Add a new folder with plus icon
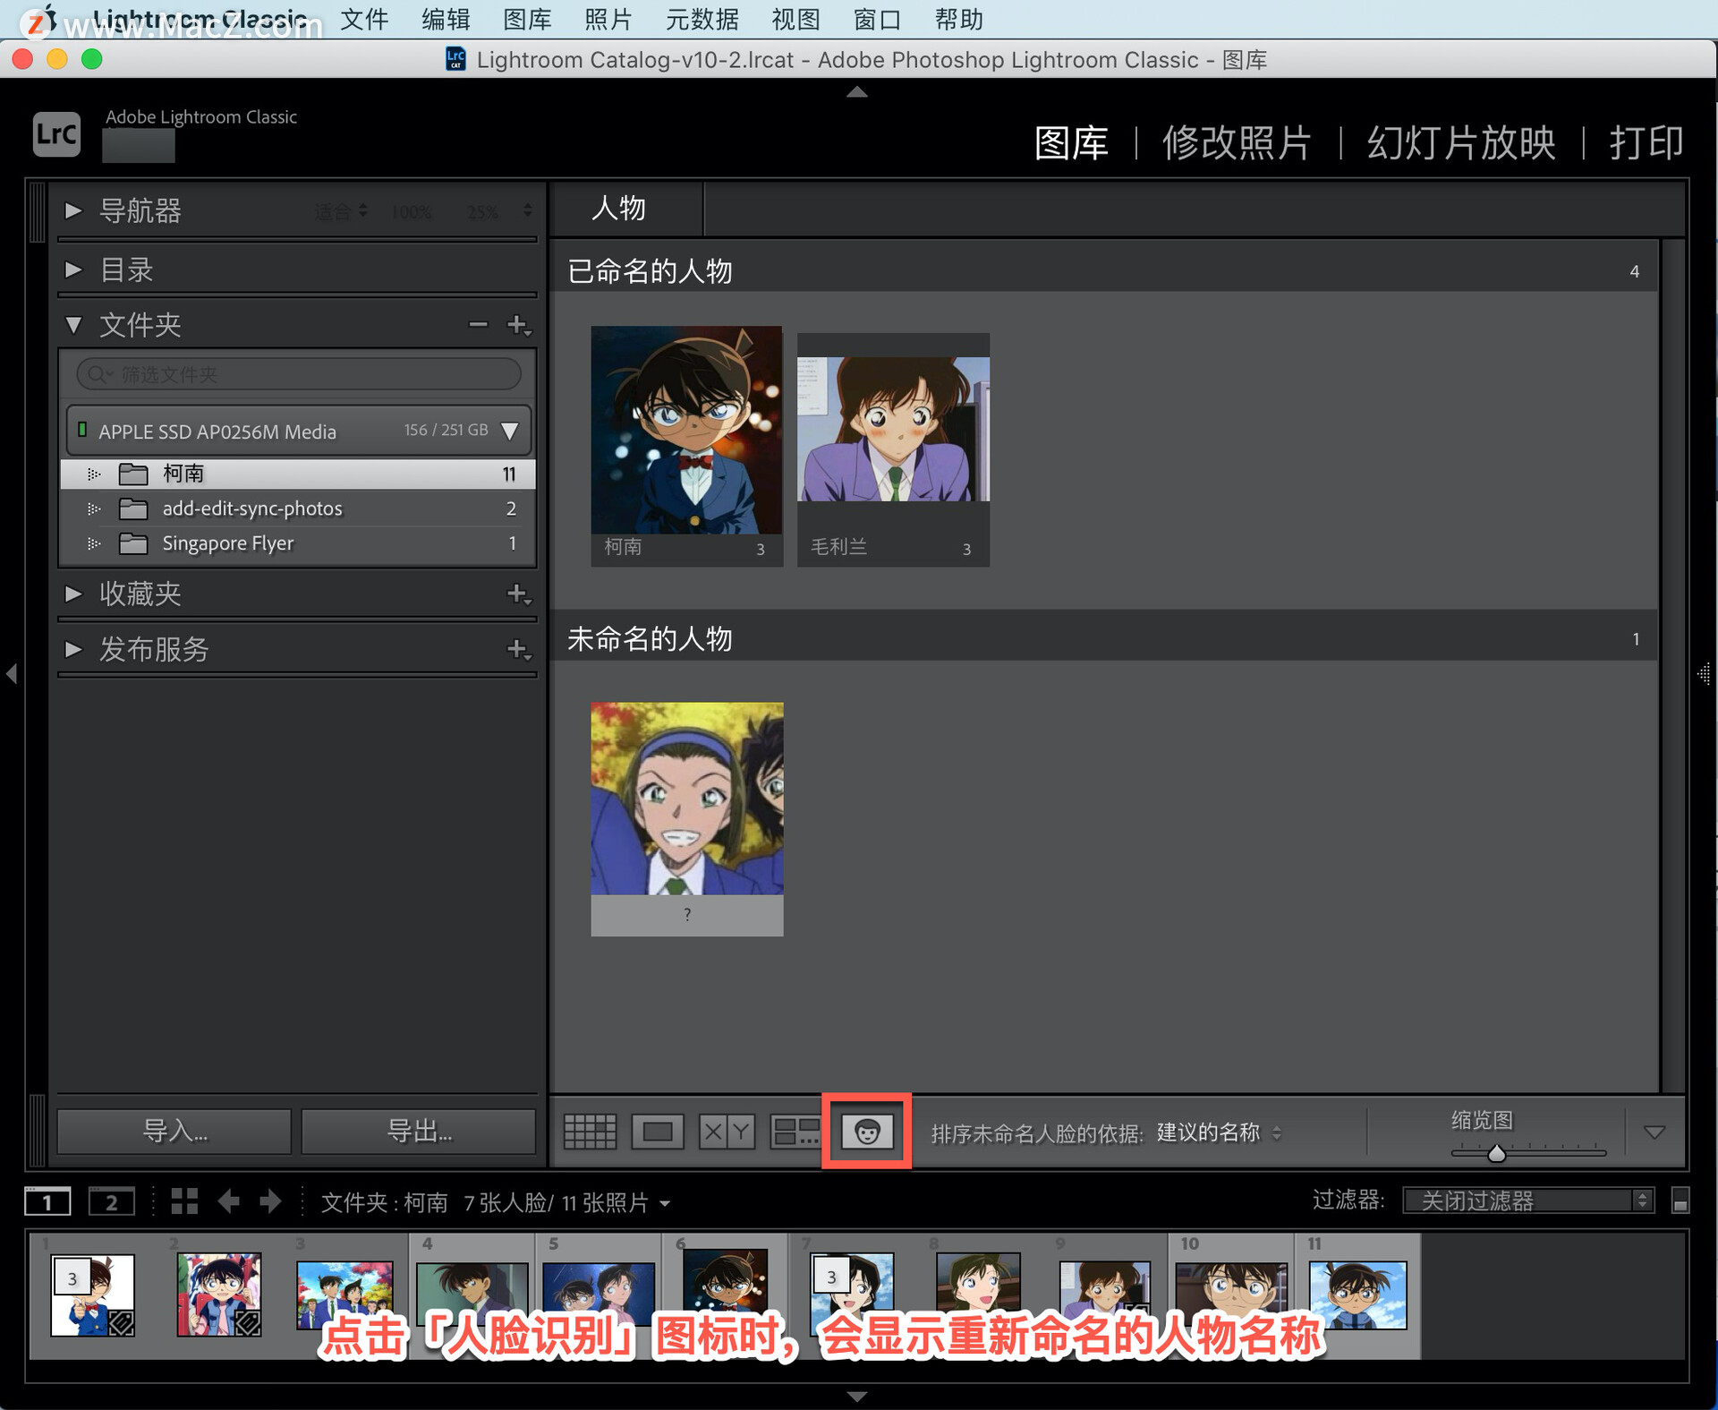 [x=518, y=325]
